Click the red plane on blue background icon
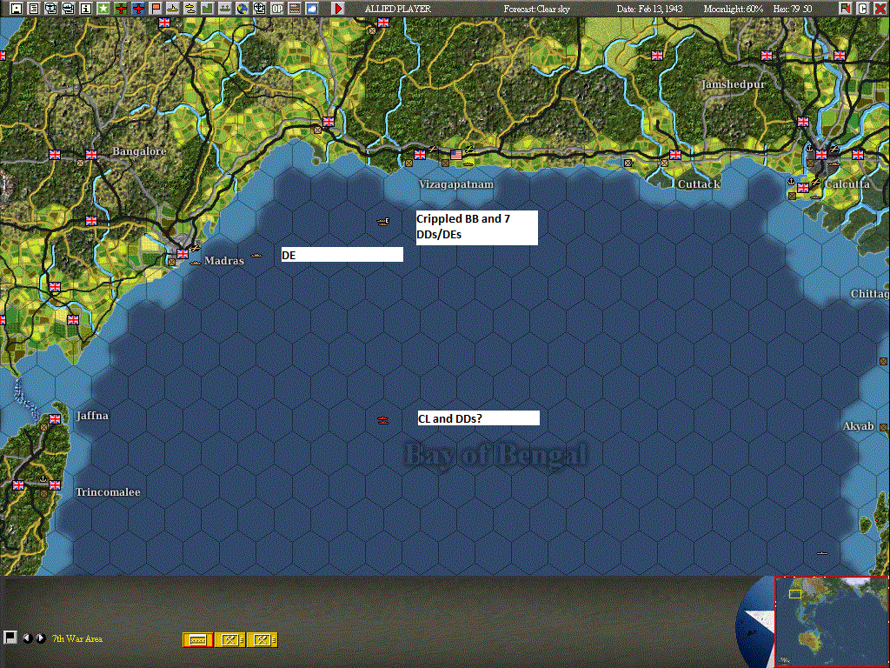 (138, 9)
